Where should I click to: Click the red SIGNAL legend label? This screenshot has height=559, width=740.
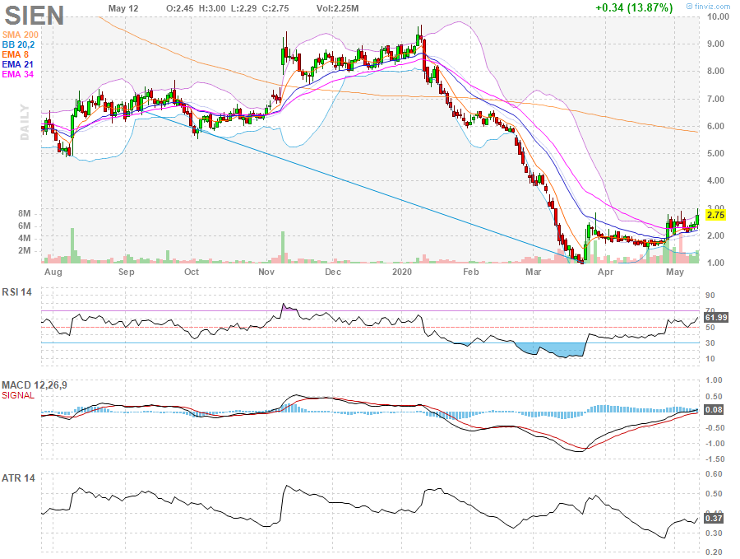pos(18,395)
